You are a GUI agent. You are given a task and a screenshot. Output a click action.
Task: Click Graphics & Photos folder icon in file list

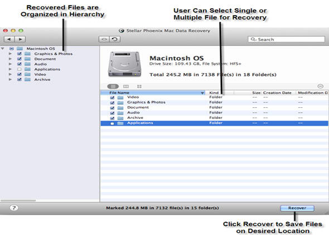click(120, 103)
